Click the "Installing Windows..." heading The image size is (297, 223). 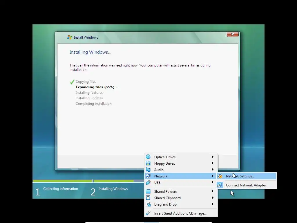(x=90, y=52)
